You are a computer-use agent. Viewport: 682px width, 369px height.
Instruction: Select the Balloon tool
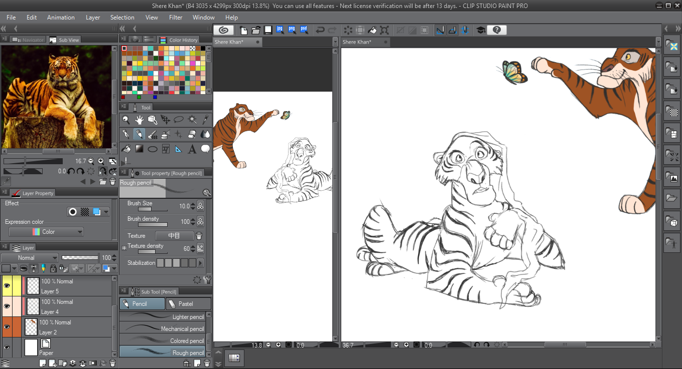[x=205, y=149]
